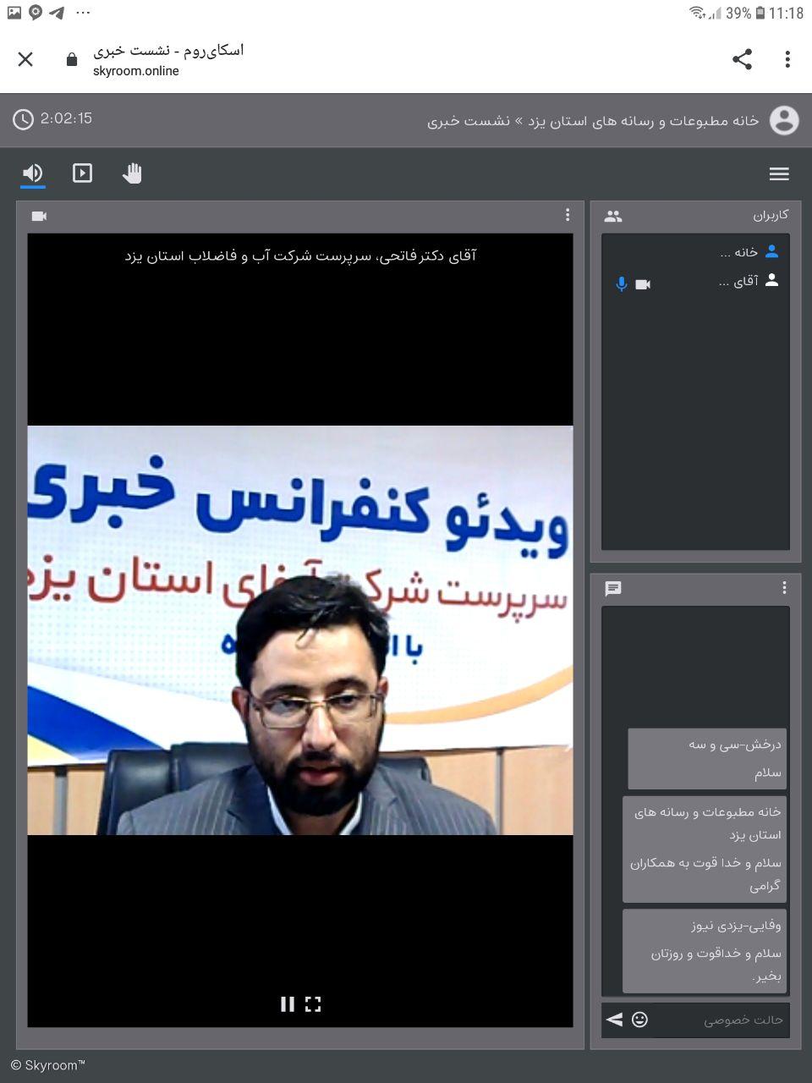Click the presenter's microphone icon
812x1083 pixels.
[x=622, y=284]
